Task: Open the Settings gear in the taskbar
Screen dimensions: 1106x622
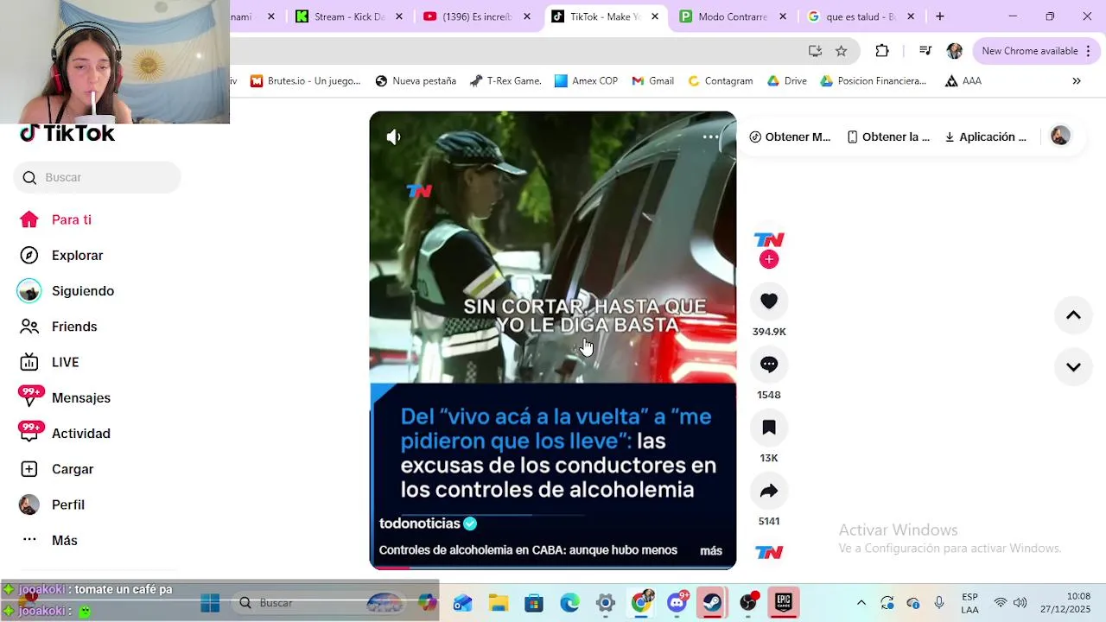Action: pyautogui.click(x=605, y=603)
